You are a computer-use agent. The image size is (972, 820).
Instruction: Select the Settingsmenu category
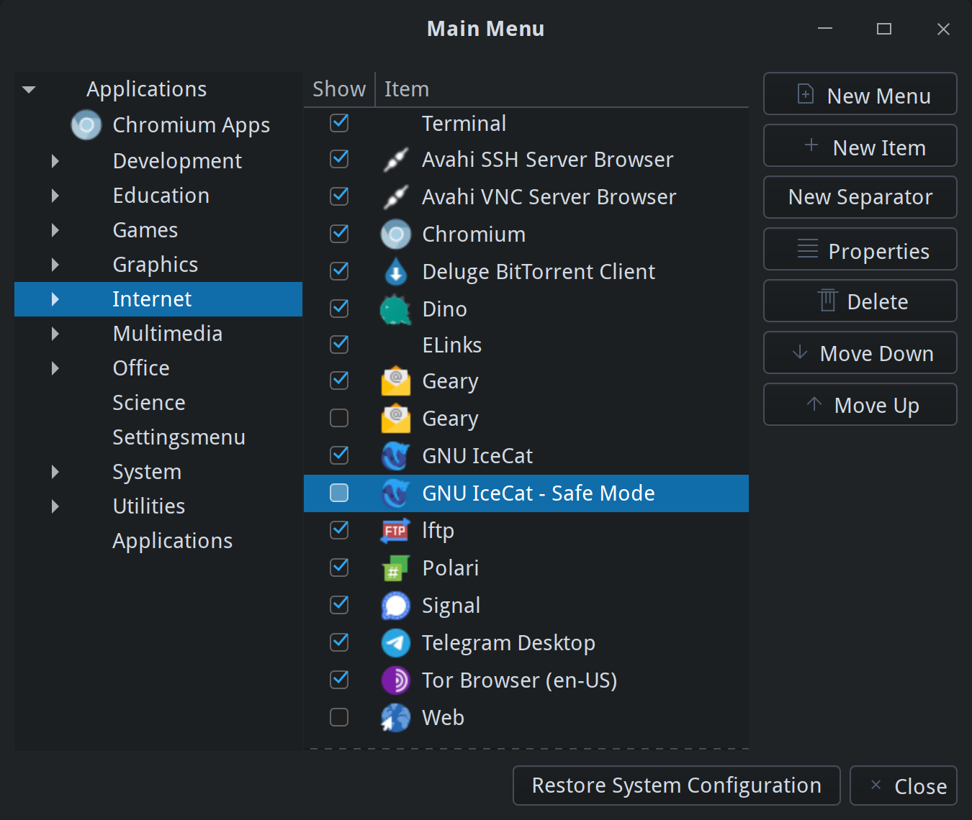tap(179, 437)
